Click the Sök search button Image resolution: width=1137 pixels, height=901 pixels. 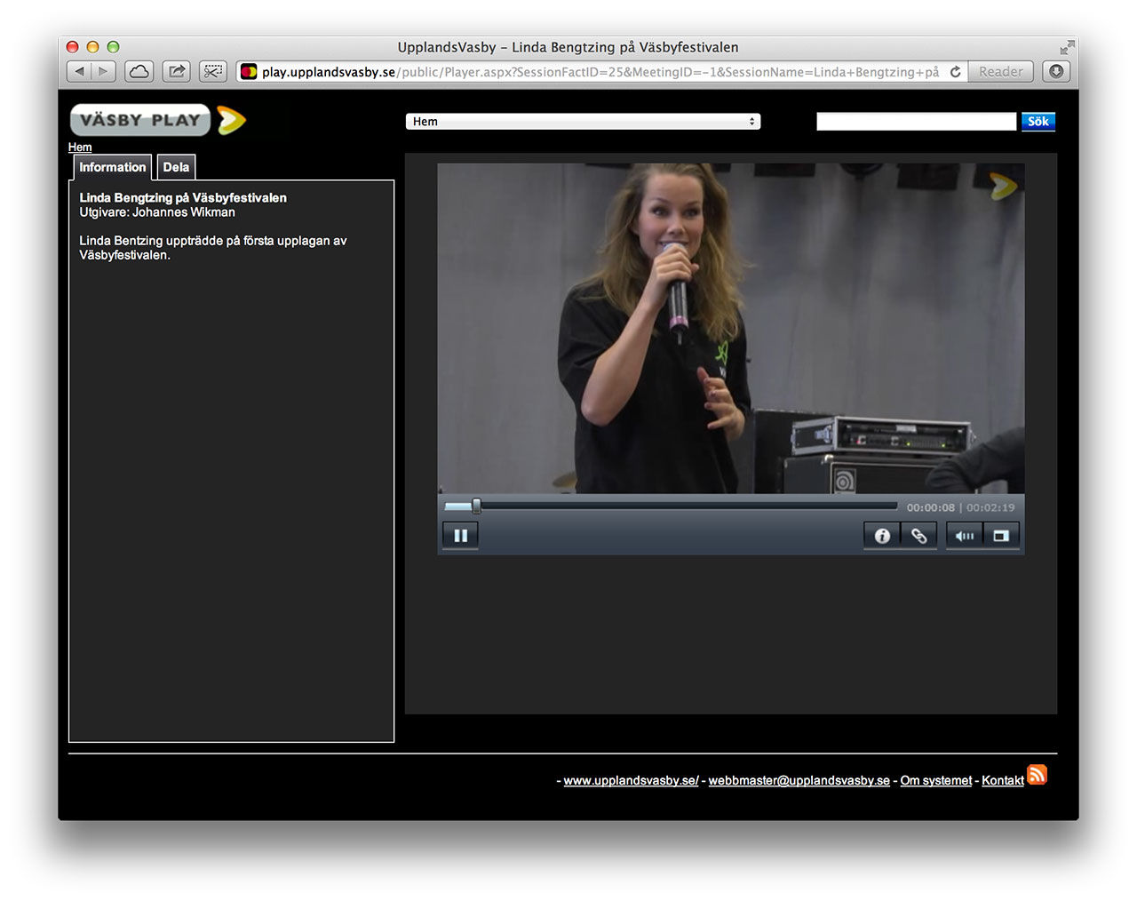tap(1038, 122)
